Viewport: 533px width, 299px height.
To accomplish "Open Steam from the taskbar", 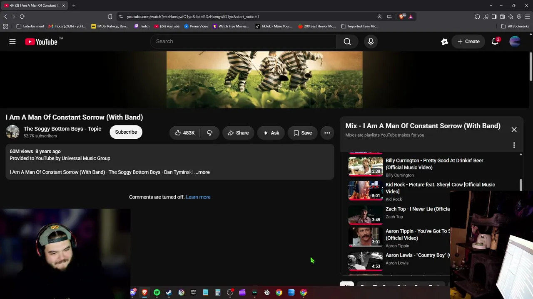I will point(169,292).
